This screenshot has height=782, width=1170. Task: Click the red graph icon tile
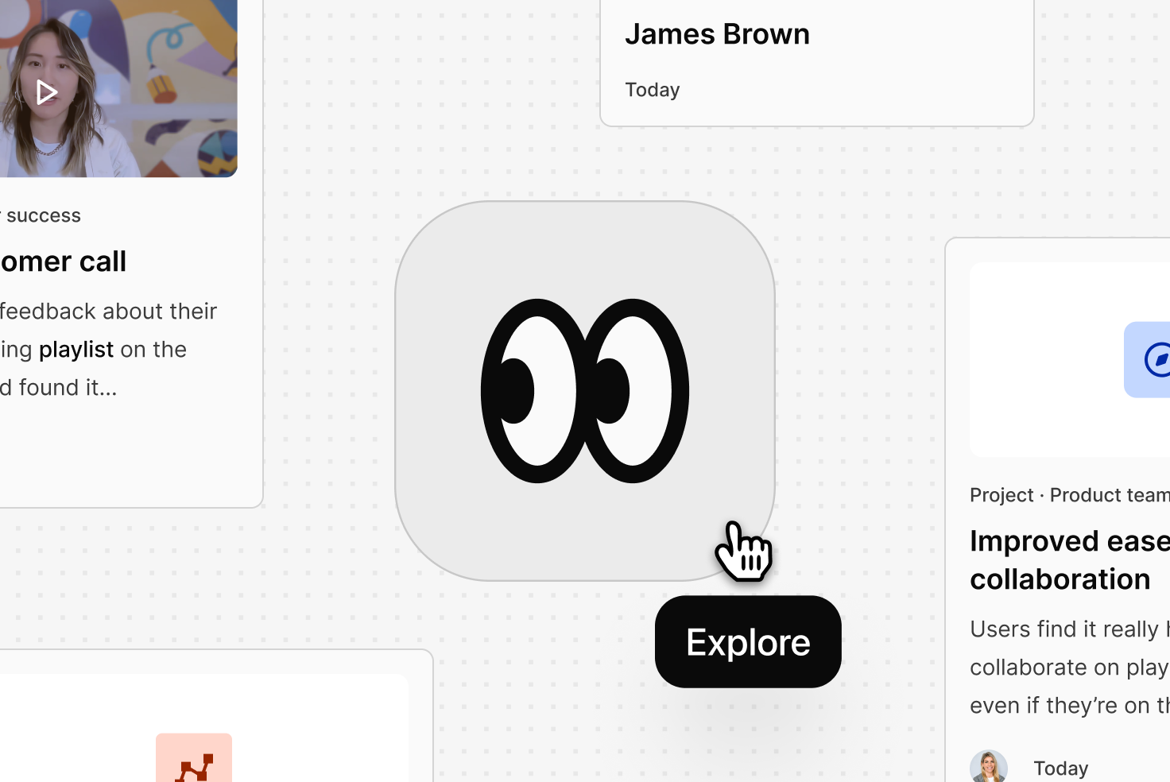pos(194,758)
